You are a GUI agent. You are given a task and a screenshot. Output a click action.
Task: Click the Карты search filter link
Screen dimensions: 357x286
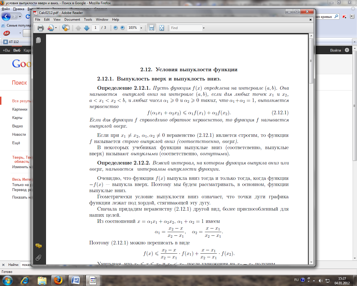click(17, 118)
